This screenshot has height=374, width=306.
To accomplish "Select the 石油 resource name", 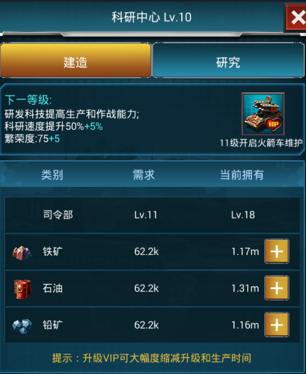I will tap(53, 288).
